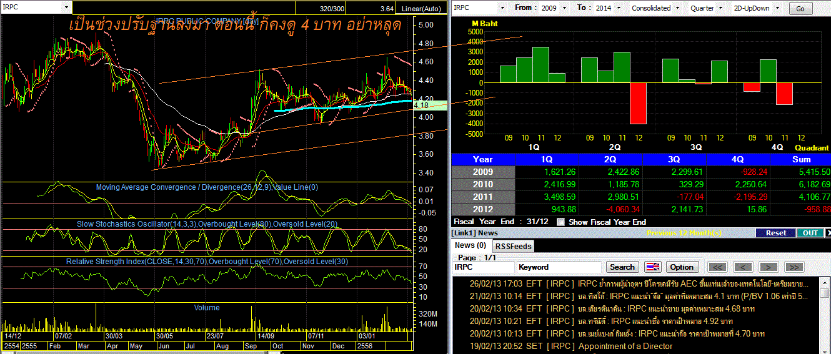Click the OUT button in news header
The image size is (831, 354).
810,233
